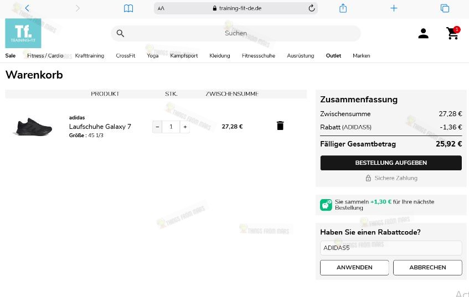
Task: Open the Sale menu
Action: click(10, 55)
